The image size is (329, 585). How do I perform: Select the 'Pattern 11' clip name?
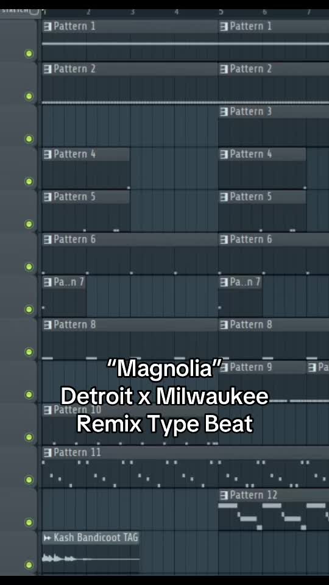[77, 453]
